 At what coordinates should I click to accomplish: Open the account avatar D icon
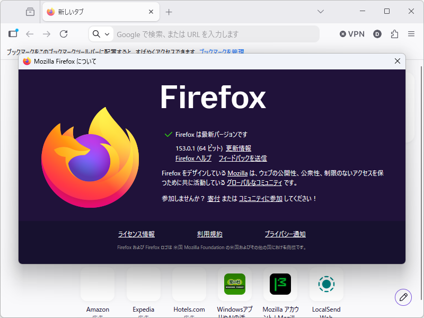(377, 34)
